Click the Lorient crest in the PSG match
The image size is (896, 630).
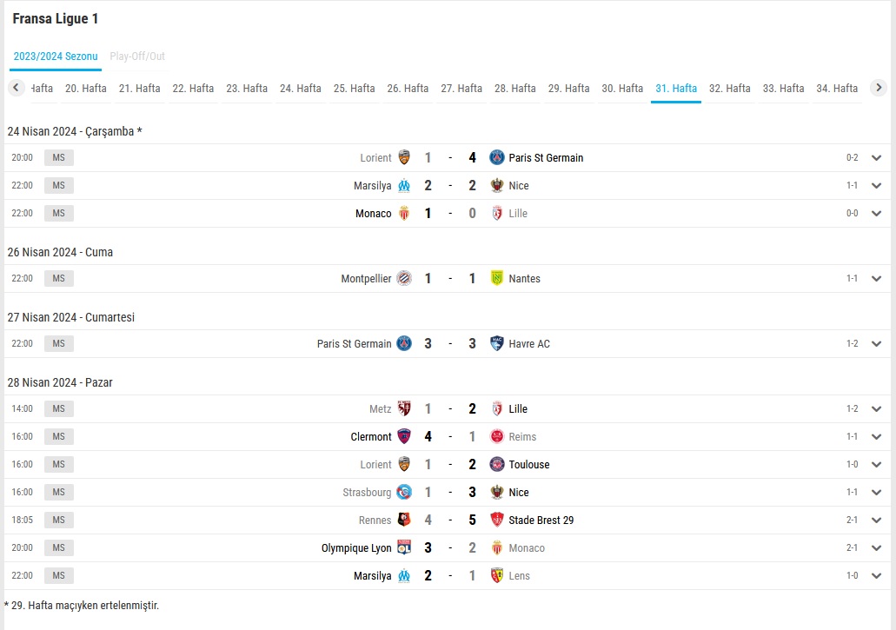tap(404, 157)
